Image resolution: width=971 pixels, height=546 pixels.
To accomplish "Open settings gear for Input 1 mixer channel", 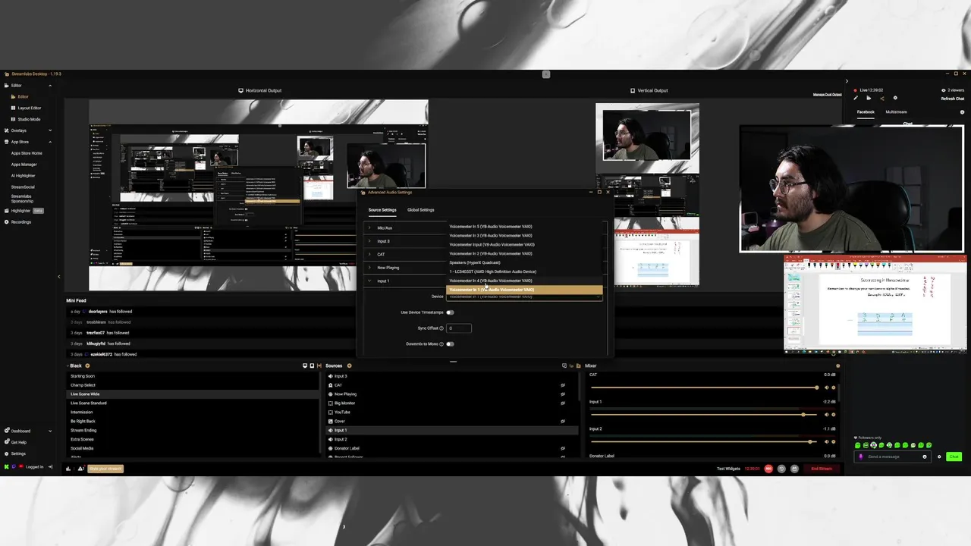I will [834, 415].
